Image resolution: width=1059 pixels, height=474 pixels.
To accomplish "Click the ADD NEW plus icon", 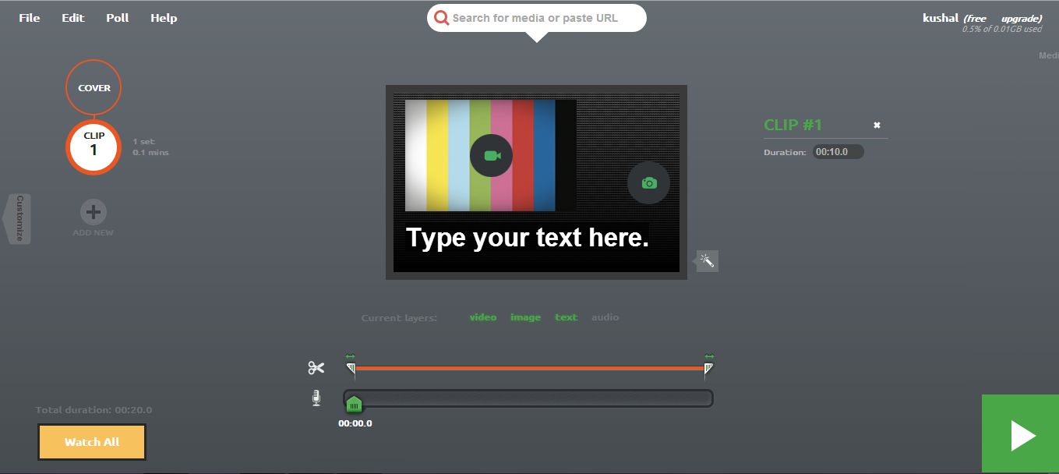I will tap(94, 212).
